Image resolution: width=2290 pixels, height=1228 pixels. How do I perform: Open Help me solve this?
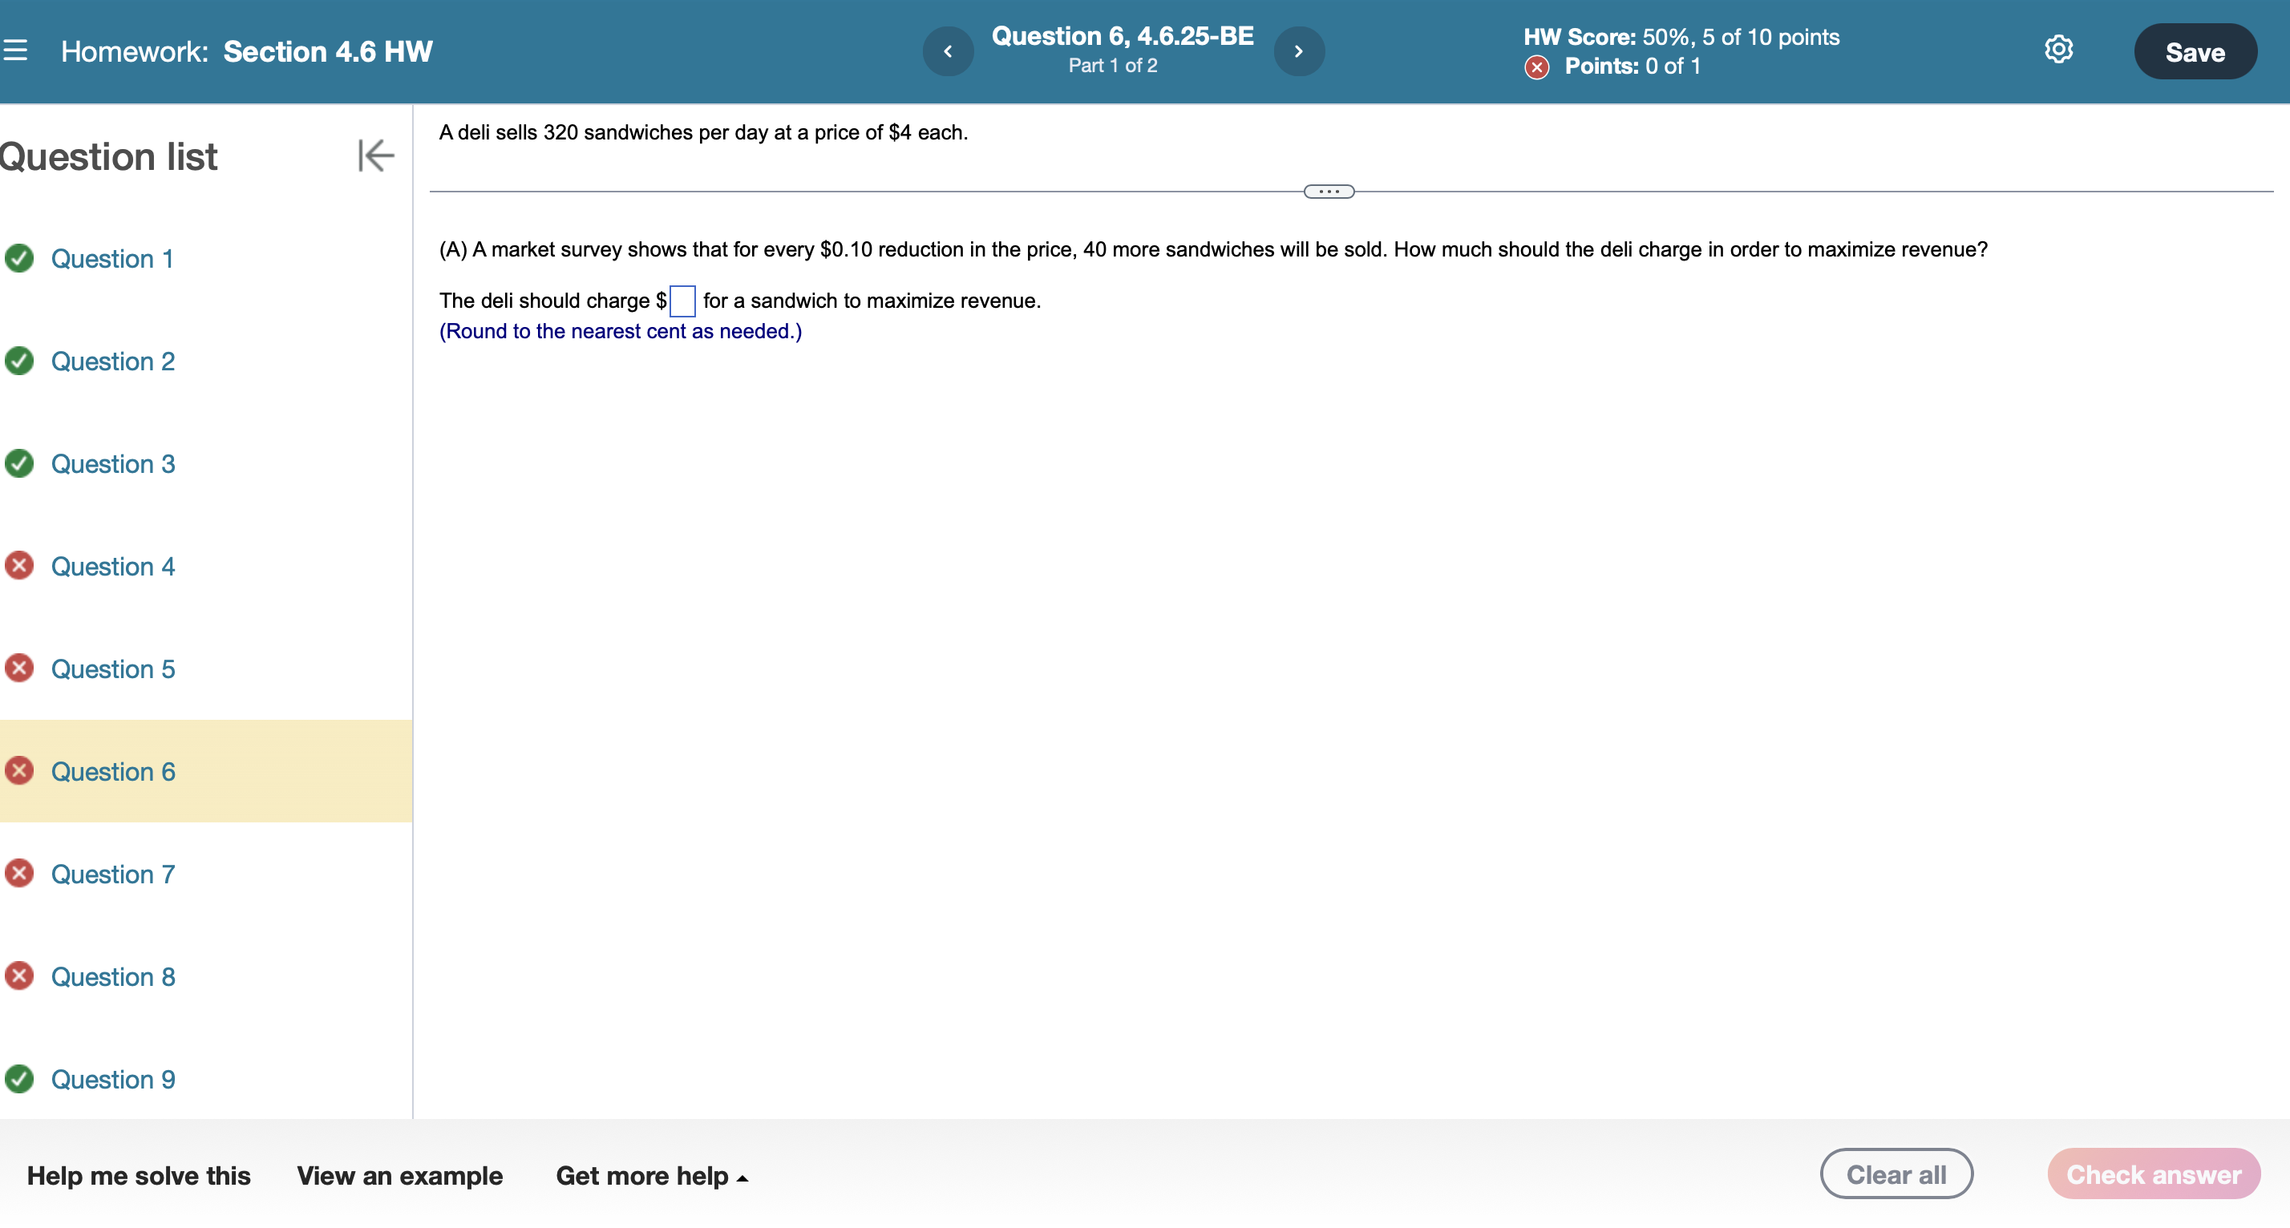(x=139, y=1176)
